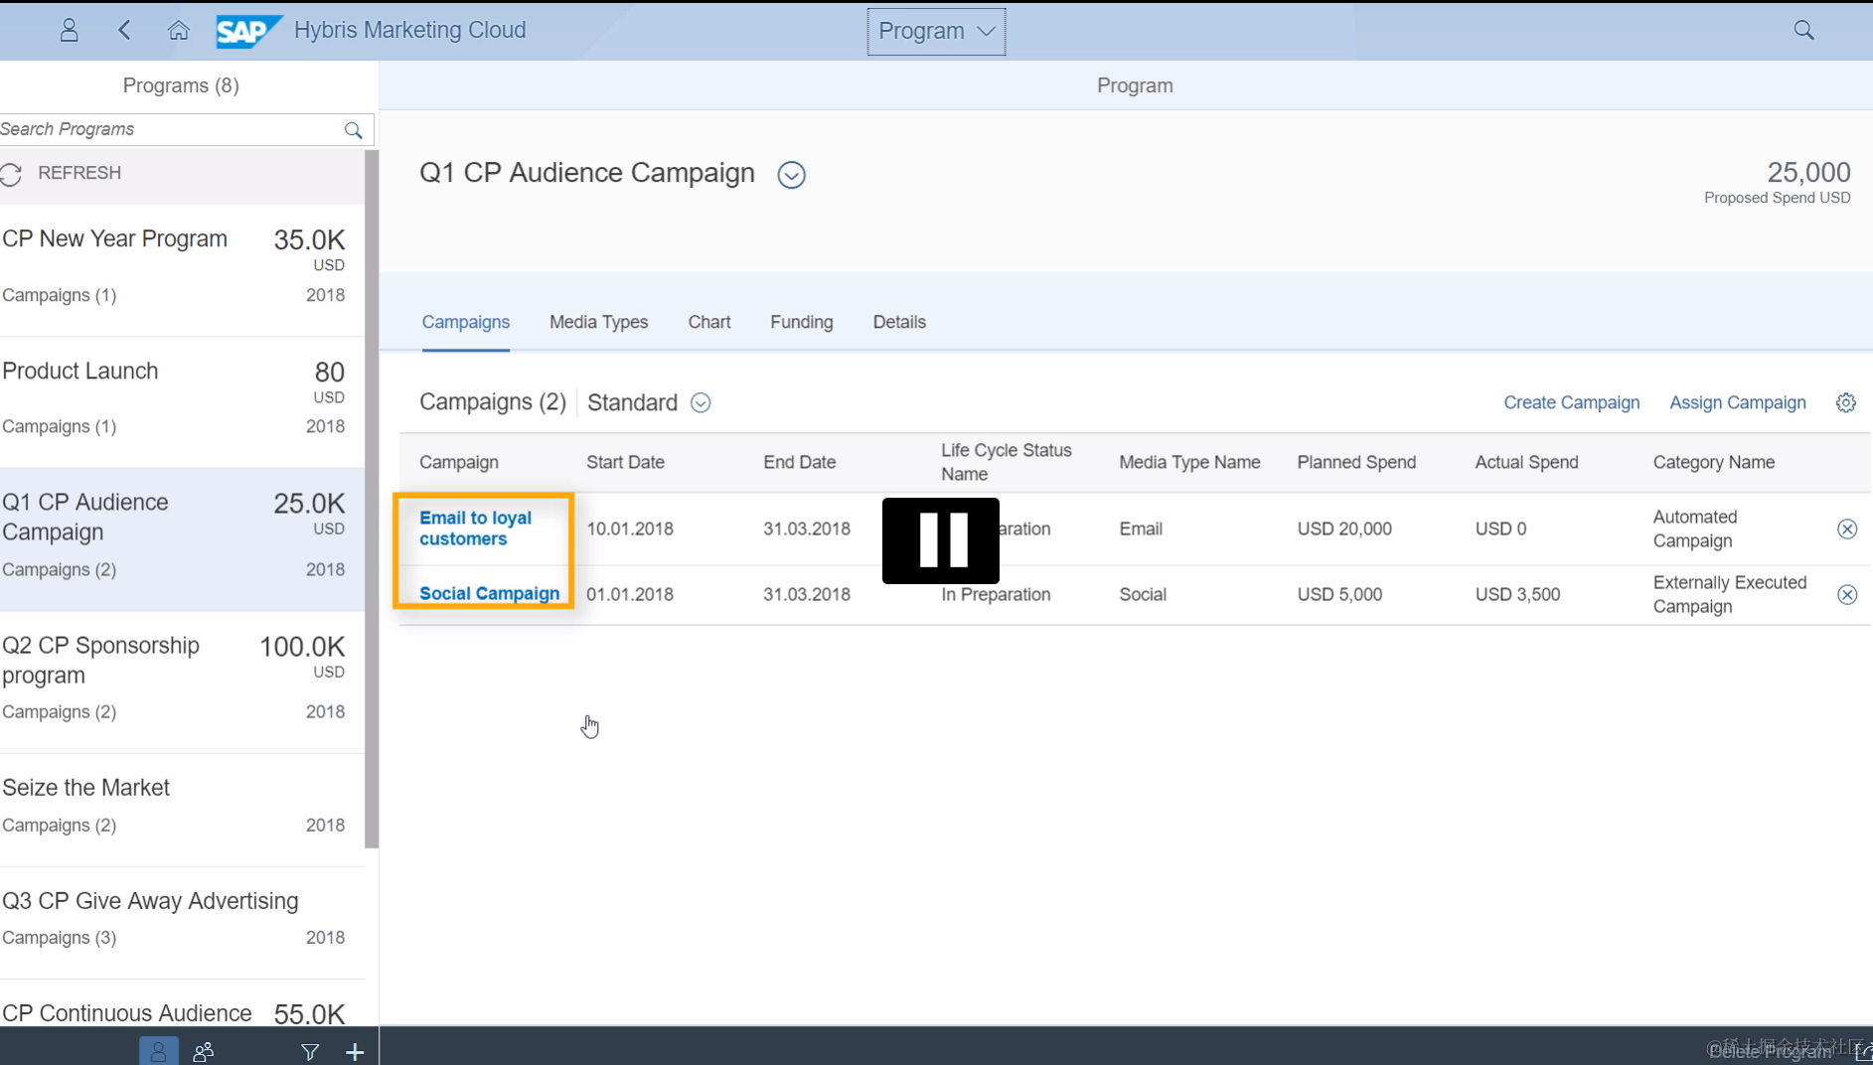Click the In Preparation status of Social Campaign
This screenshot has width=1873, height=1065.
coord(996,594)
